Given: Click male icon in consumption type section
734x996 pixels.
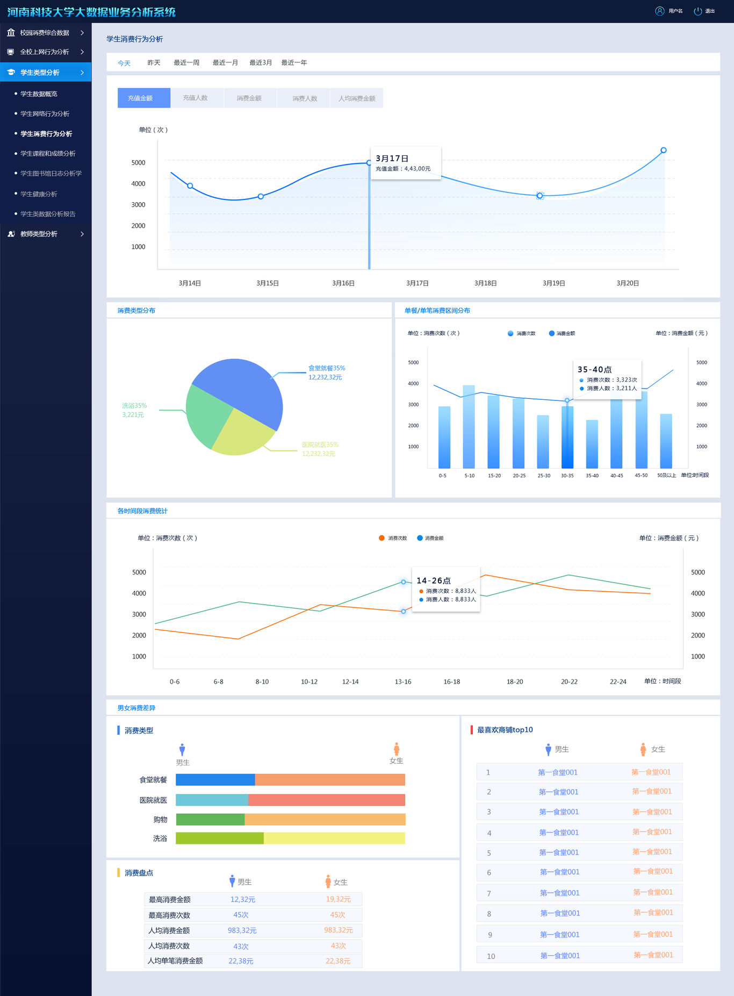Looking at the screenshot, I should click(182, 750).
